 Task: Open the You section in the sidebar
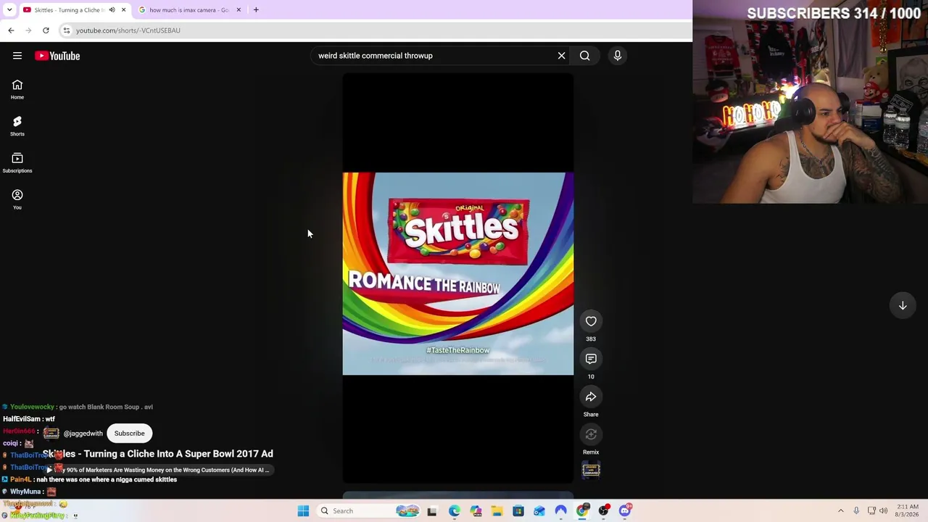[17, 199]
